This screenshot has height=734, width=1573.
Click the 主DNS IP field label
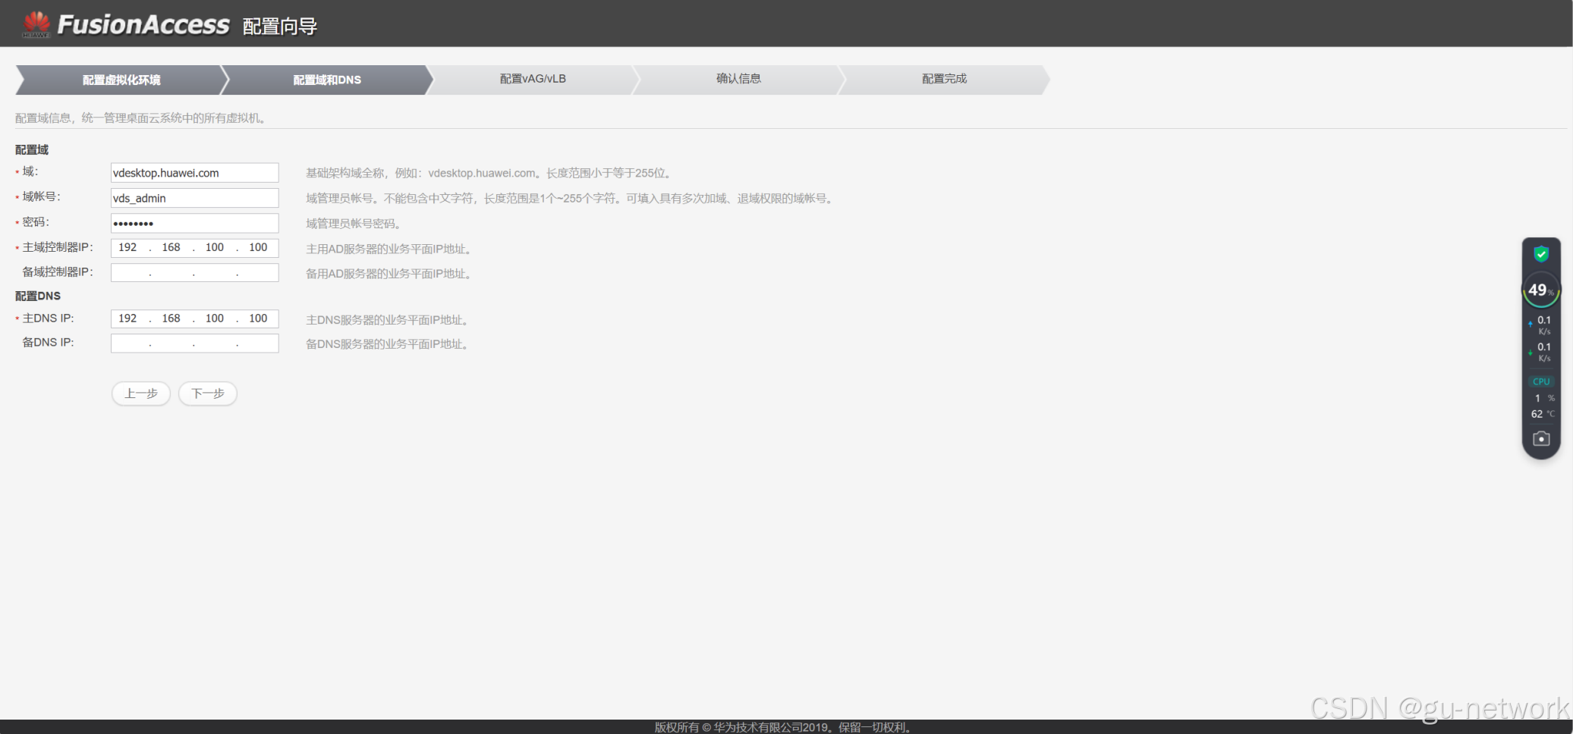tap(48, 318)
